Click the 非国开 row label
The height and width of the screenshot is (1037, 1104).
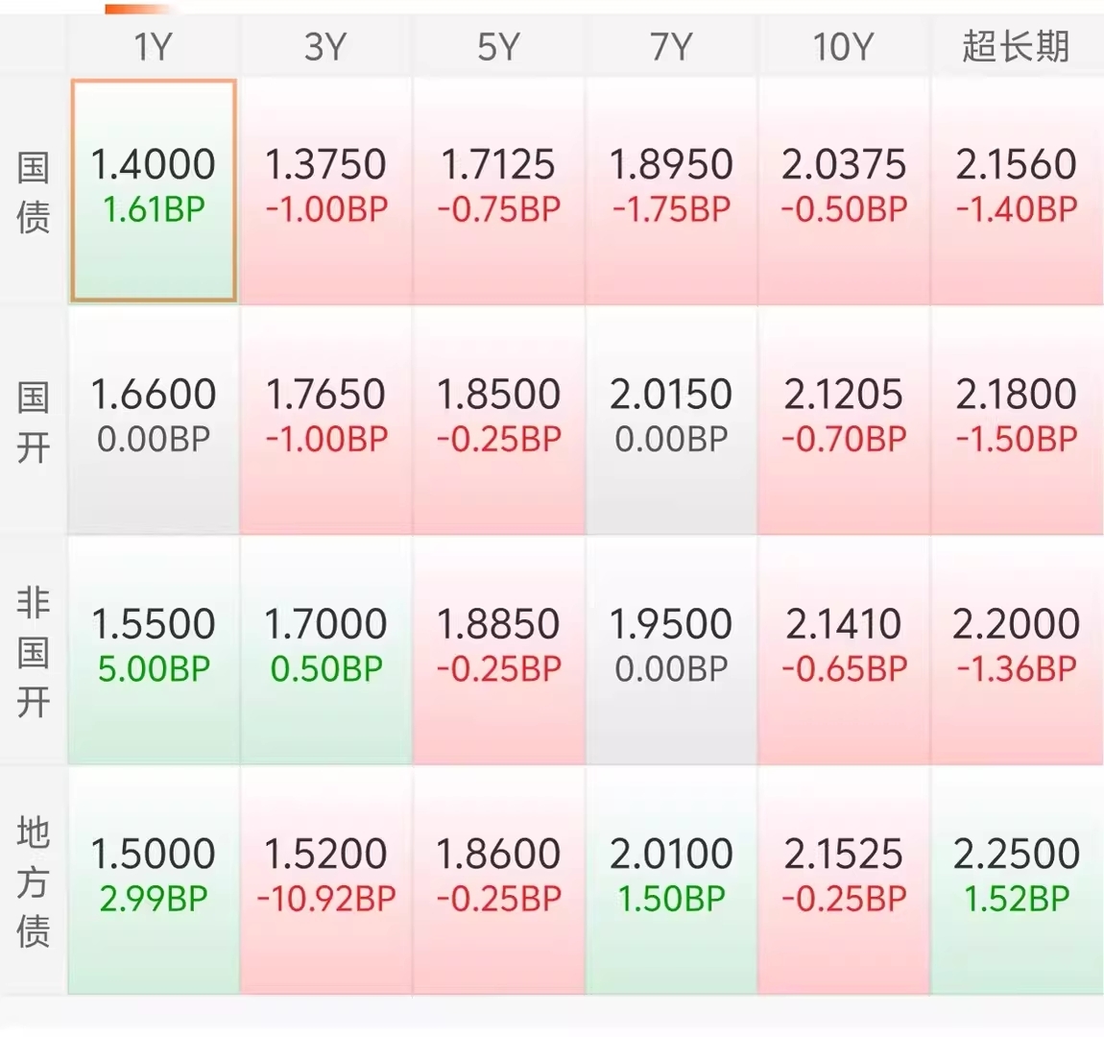pos(33,652)
